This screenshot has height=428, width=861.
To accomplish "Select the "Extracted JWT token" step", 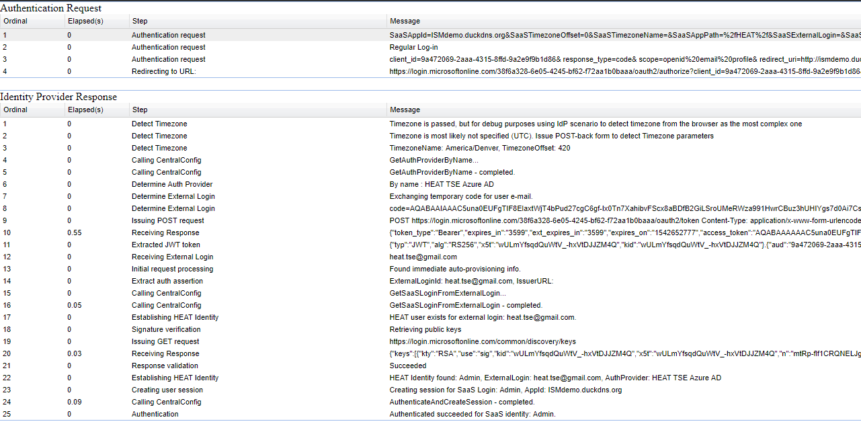I will coord(165,245).
